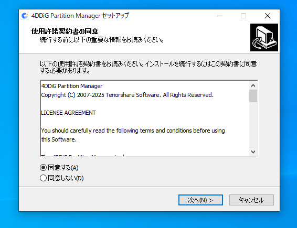Click the 使用許諾契約書の同意 heading
Screen dimensions: 297x228
coord(65,31)
